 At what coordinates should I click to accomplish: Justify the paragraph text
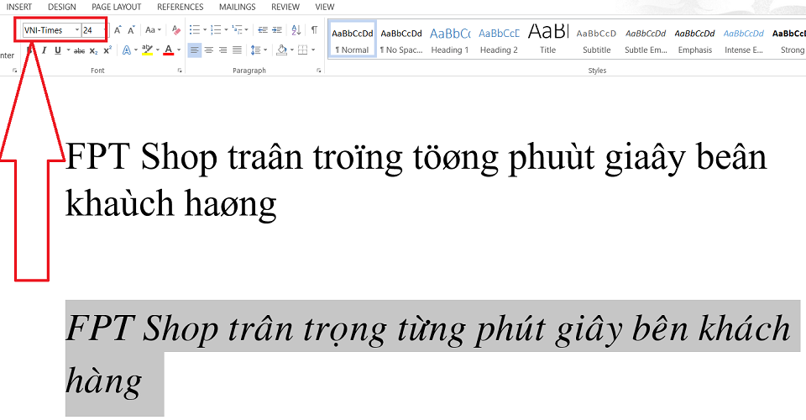(237, 50)
